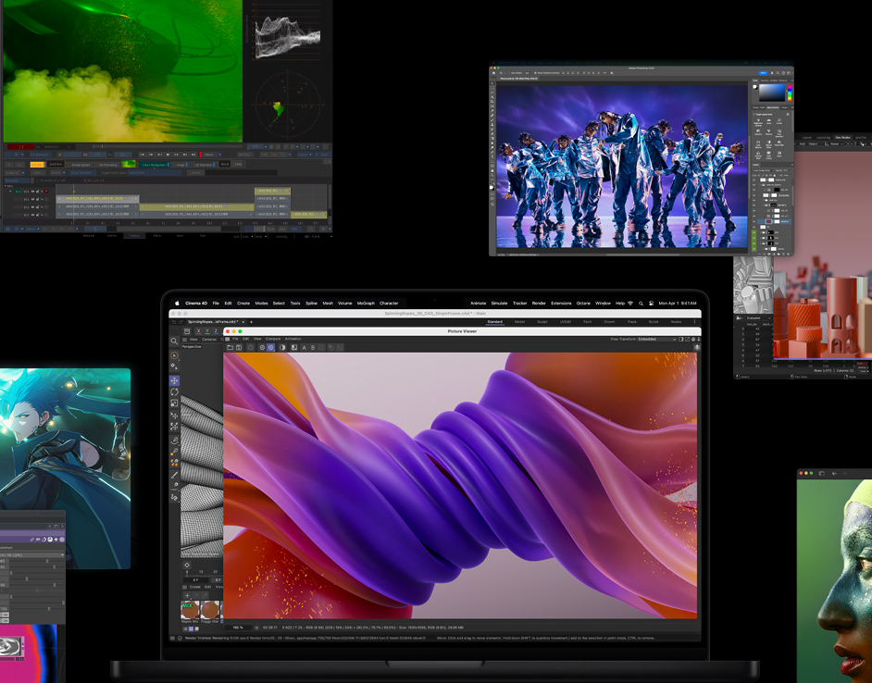The height and width of the screenshot is (683, 872).
Task: Open the MoGraph menu
Action: (x=366, y=304)
